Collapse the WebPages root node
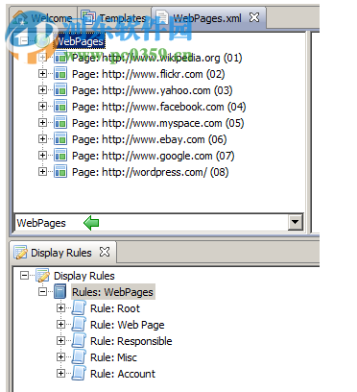Image resolution: width=357 pixels, height=392 pixels. pyautogui.click(x=24, y=41)
